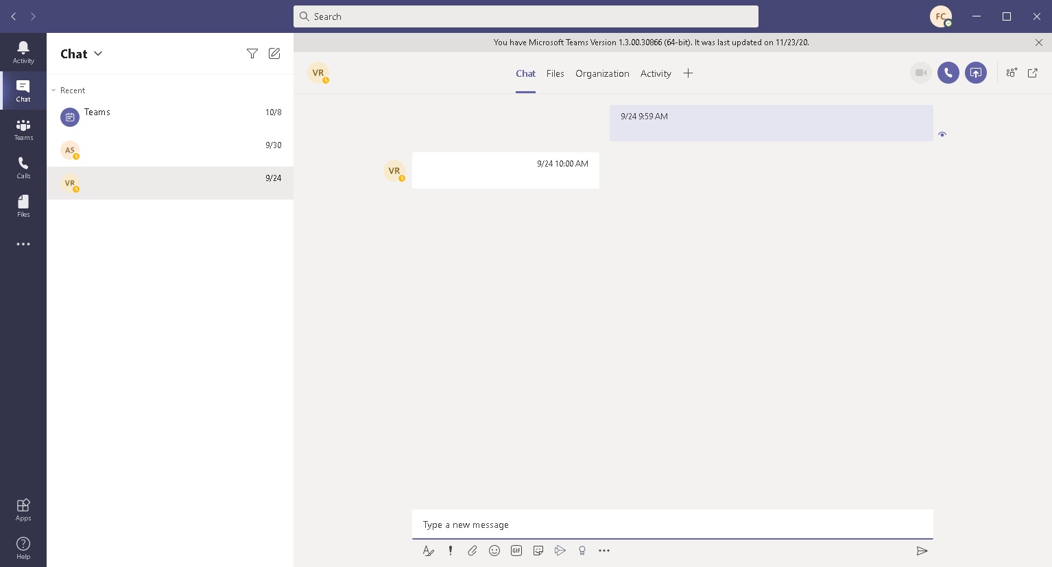This screenshot has height=567, width=1052.
Task: Start screen sharing
Action: 976,73
